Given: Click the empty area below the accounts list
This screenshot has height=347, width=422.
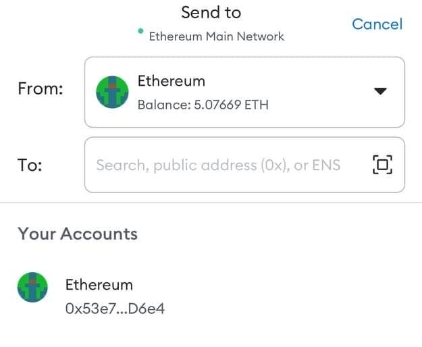Looking at the screenshot, I should (x=211, y=334).
